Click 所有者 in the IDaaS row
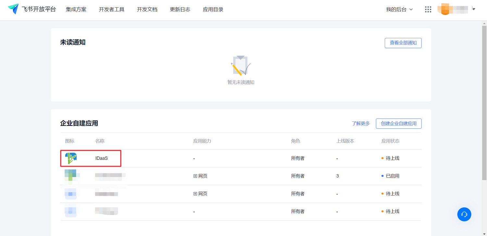Image resolution: width=487 pixels, height=236 pixels. pos(298,158)
